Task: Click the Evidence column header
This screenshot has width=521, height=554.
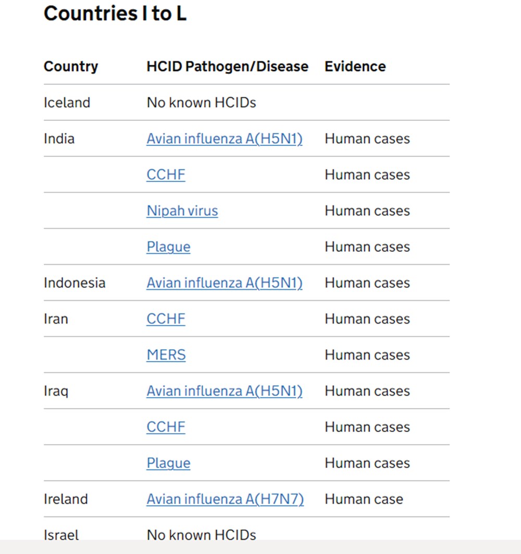Action: click(x=355, y=67)
